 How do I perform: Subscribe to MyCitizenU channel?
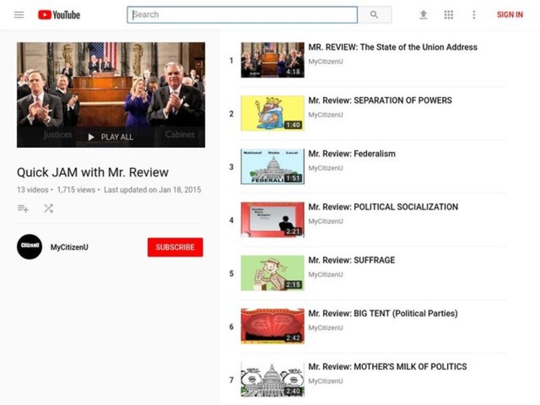[x=175, y=247]
